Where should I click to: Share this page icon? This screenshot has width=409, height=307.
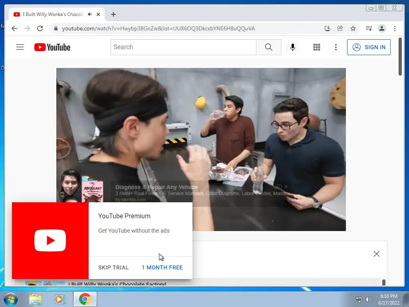tap(340, 28)
